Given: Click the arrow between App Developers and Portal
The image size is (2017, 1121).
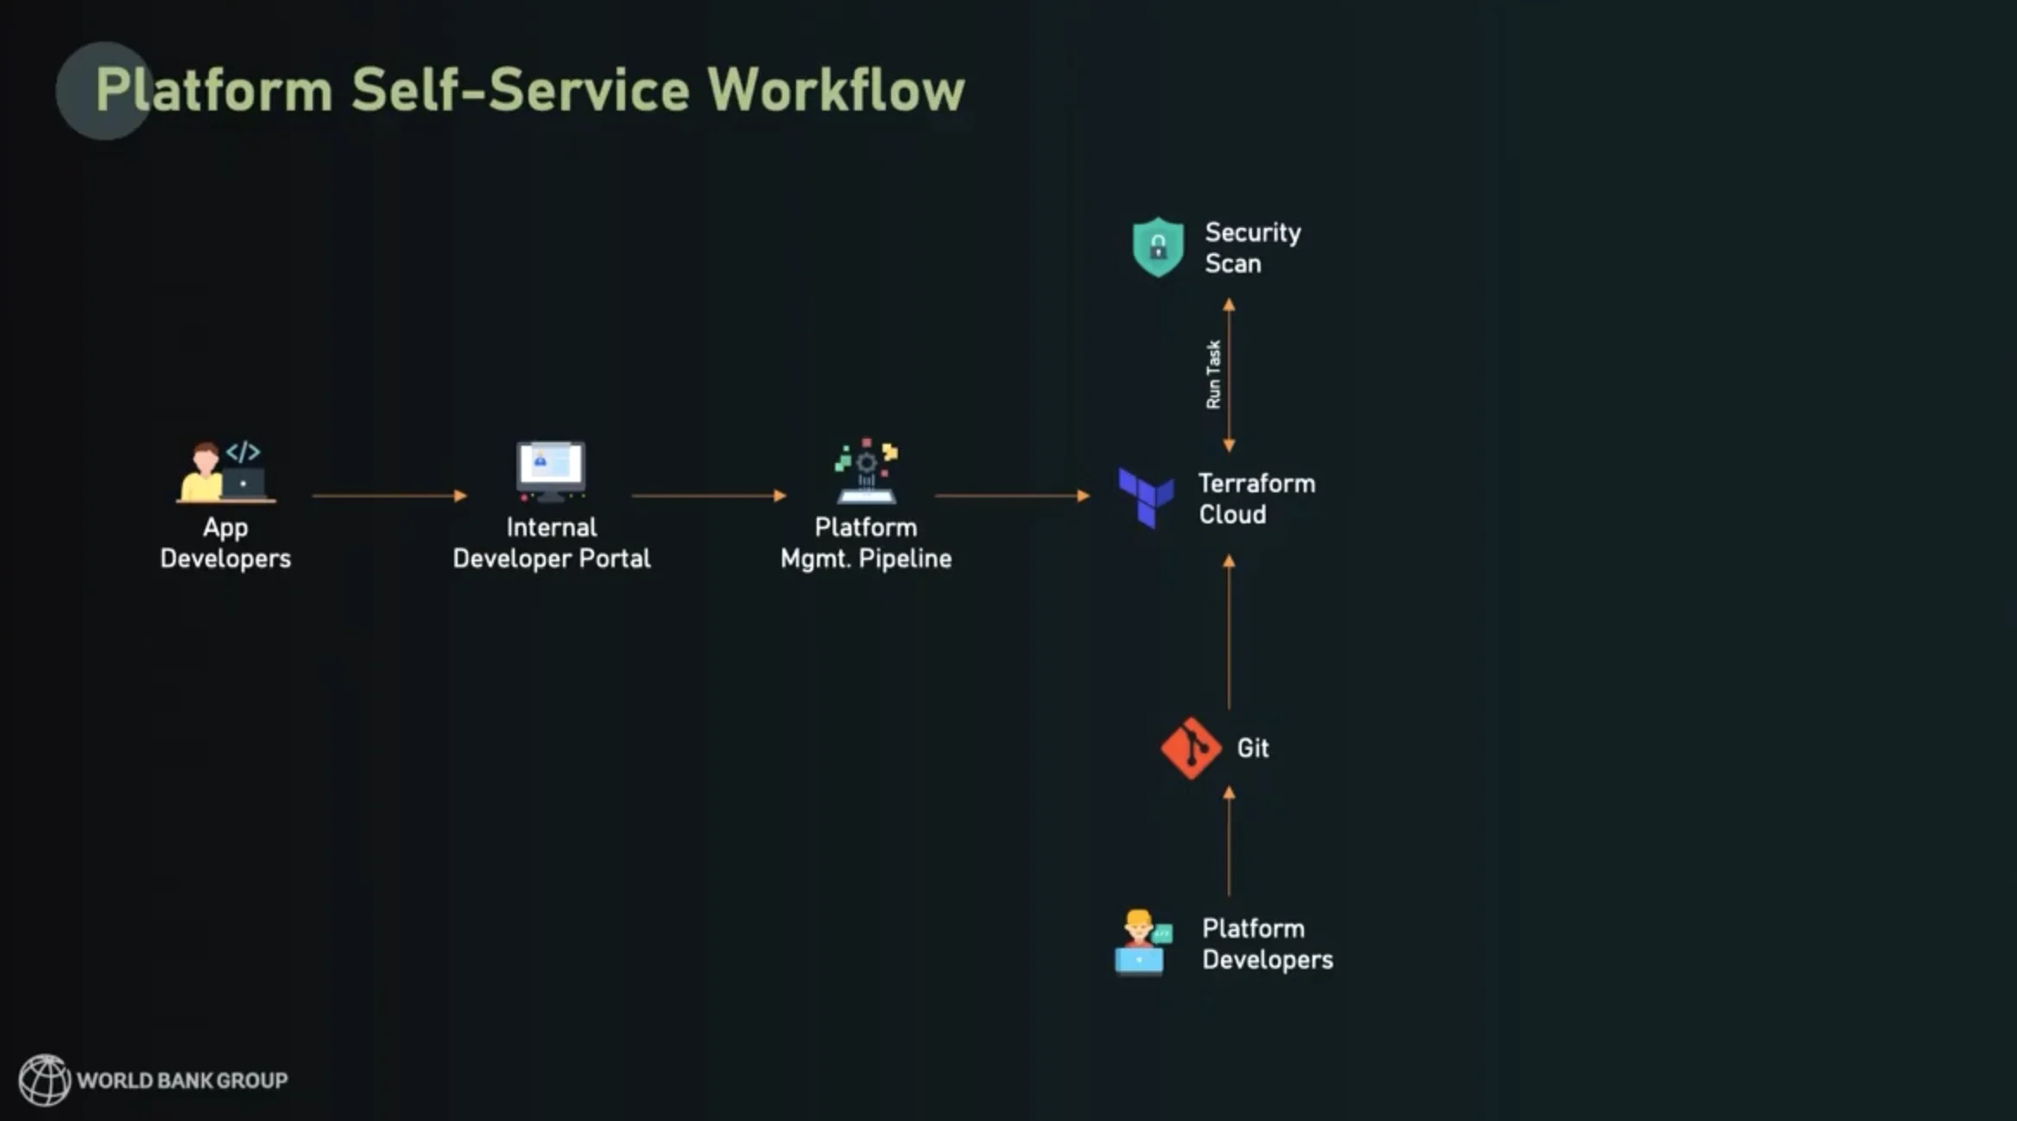Looking at the screenshot, I should [x=389, y=495].
